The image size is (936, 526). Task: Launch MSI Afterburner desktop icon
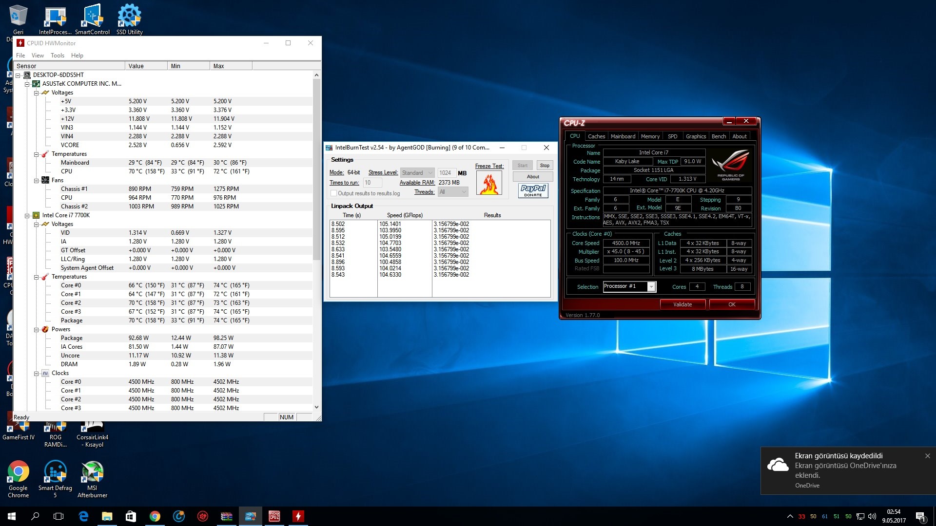[92, 479]
